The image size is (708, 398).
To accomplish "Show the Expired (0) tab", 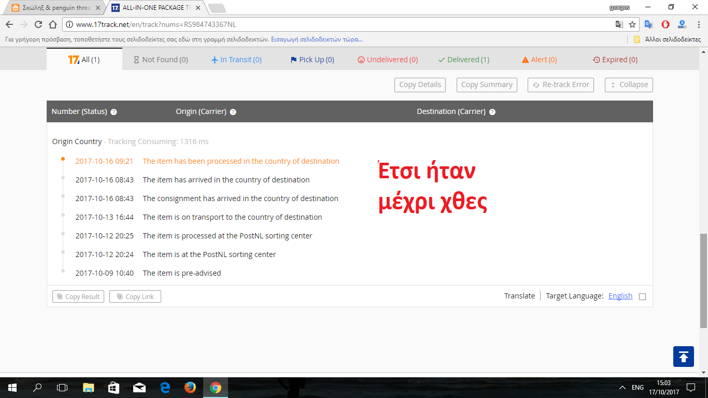I will click(615, 60).
